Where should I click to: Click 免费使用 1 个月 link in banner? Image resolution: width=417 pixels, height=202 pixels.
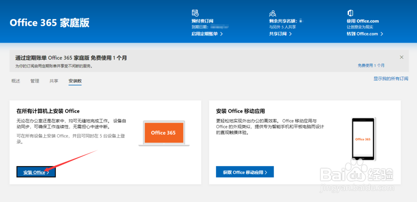tap(371, 66)
